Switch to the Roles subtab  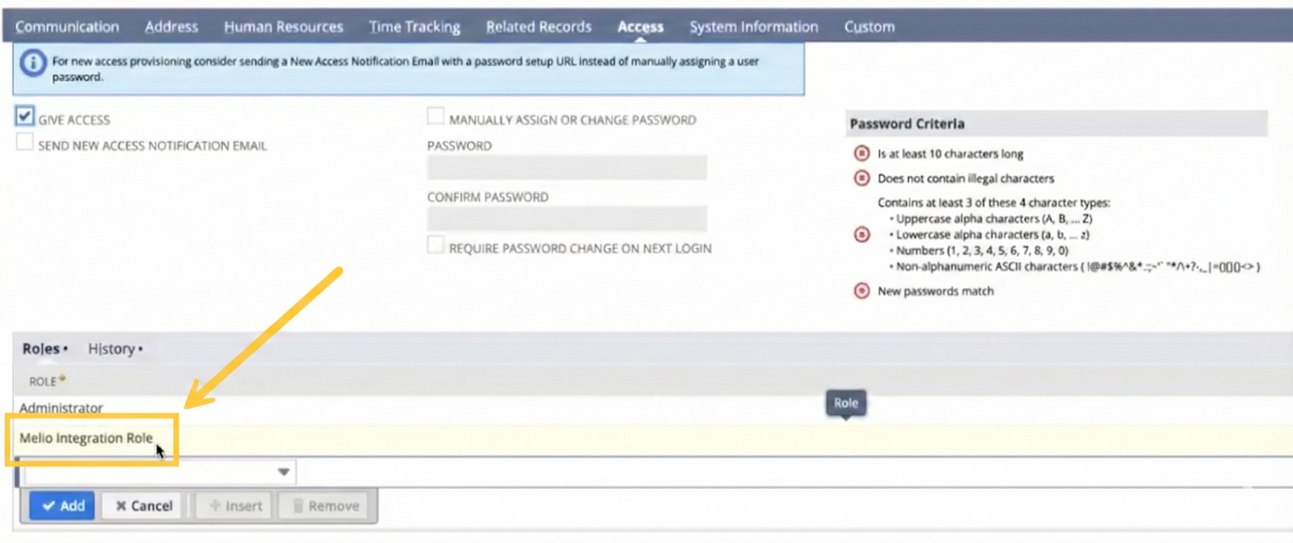click(41, 349)
